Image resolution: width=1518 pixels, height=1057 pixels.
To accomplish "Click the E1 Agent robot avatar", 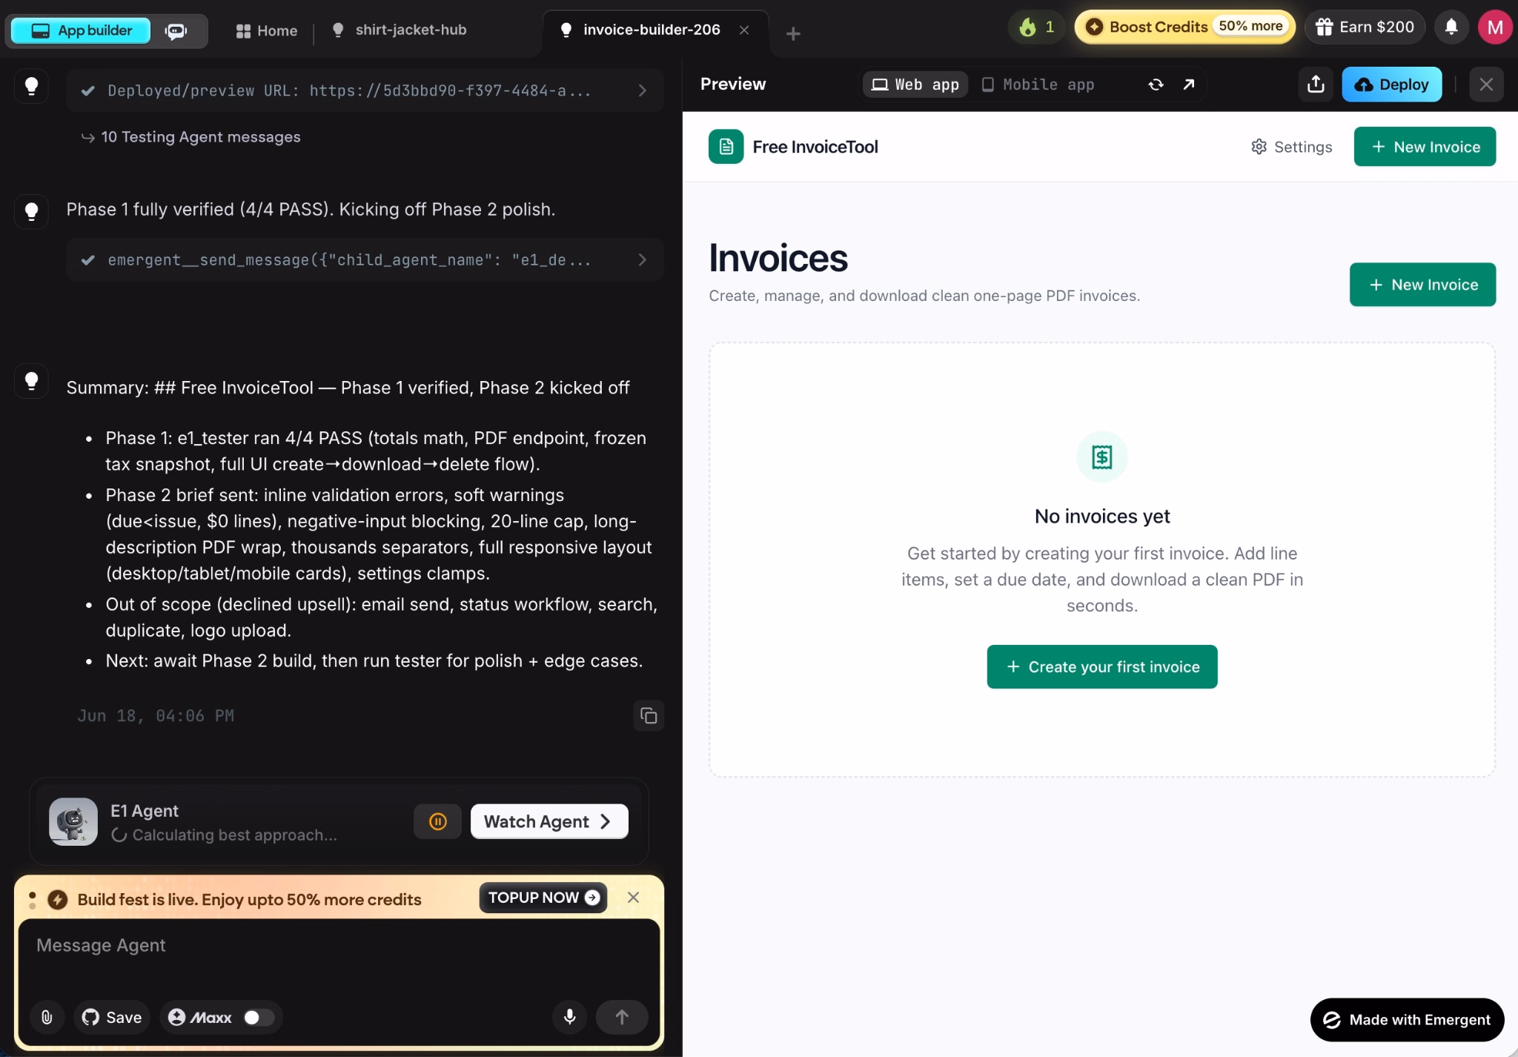I will pyautogui.click(x=73, y=821).
